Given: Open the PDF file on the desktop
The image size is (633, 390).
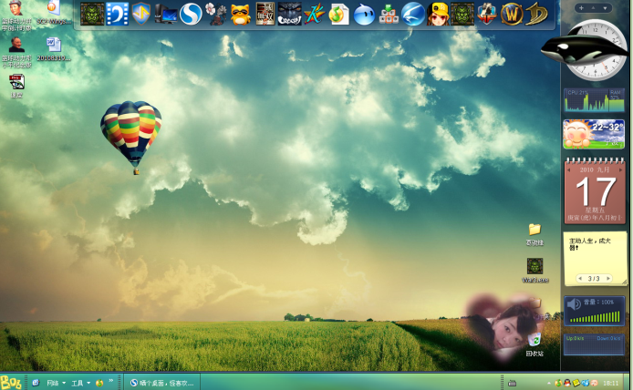Looking at the screenshot, I should tap(16, 82).
